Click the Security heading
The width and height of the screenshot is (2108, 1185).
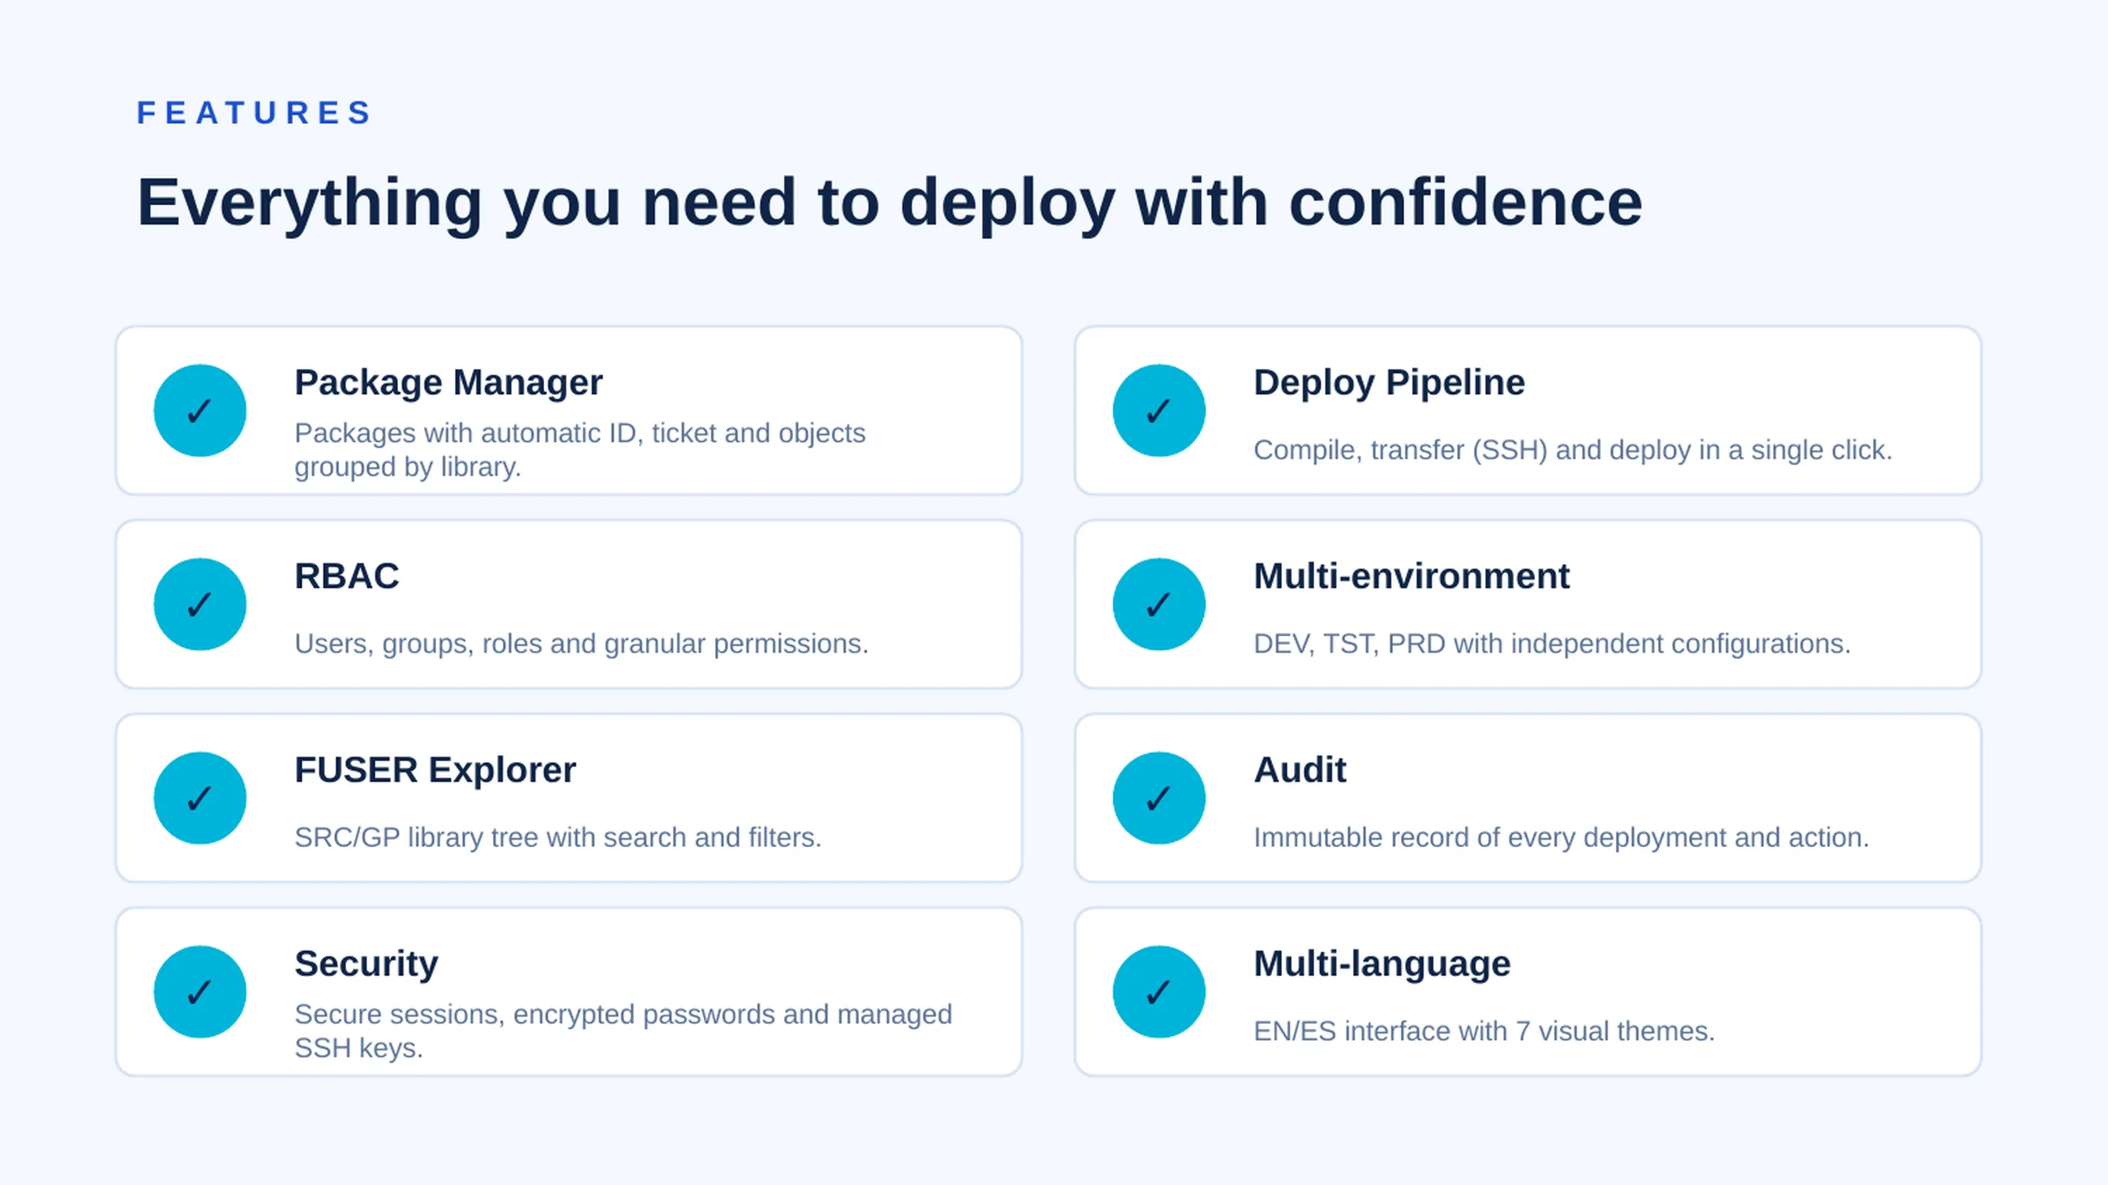point(366,965)
